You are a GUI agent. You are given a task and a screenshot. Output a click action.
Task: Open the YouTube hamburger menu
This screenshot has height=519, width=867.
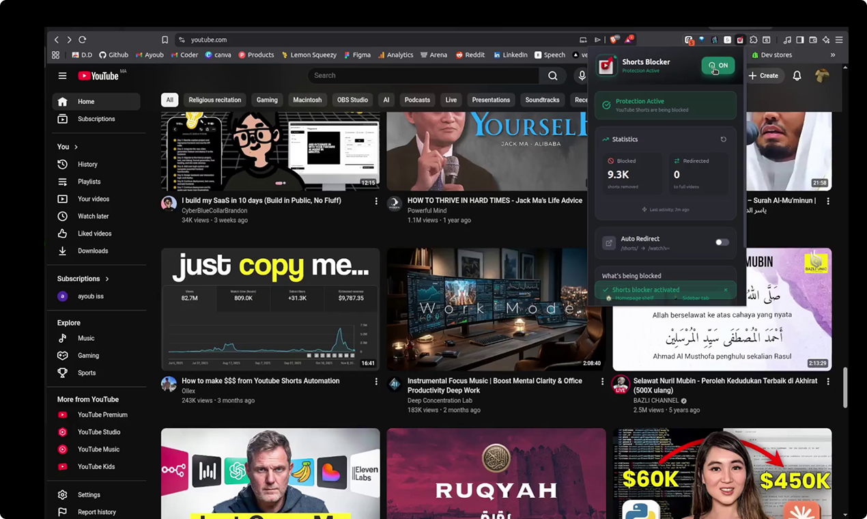pyautogui.click(x=62, y=76)
